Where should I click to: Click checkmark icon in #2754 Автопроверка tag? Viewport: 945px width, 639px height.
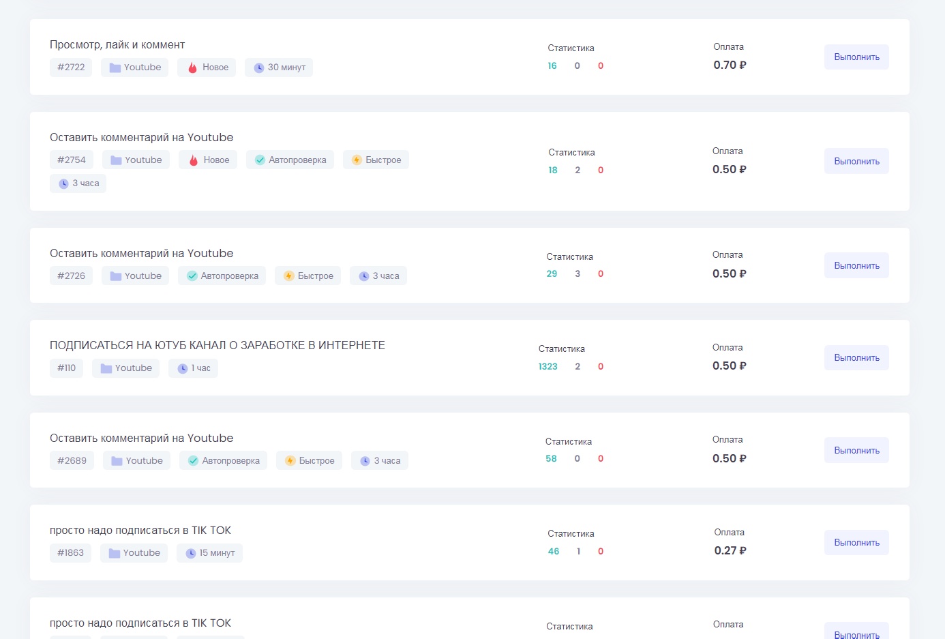[x=260, y=160]
